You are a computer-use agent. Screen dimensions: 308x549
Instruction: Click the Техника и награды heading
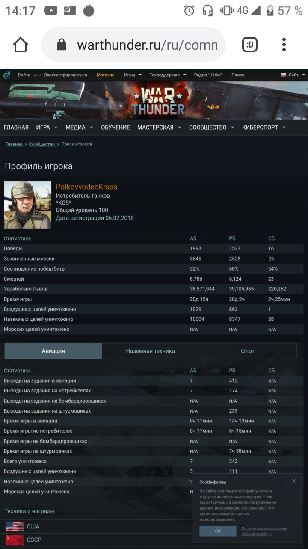[30, 511]
